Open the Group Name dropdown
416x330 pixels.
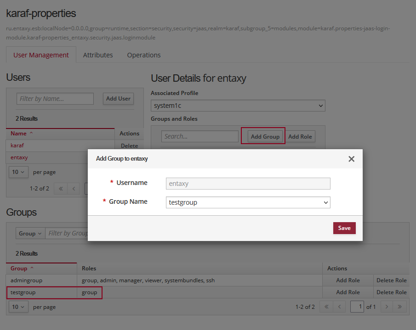coord(248,202)
